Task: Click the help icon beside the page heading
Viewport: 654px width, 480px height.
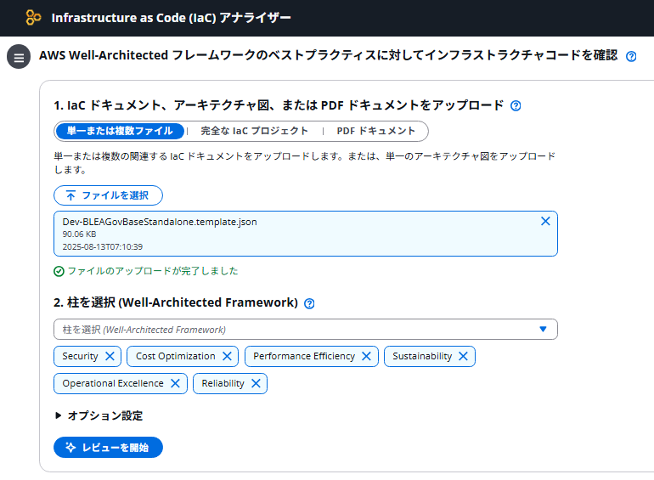Action: tap(631, 56)
